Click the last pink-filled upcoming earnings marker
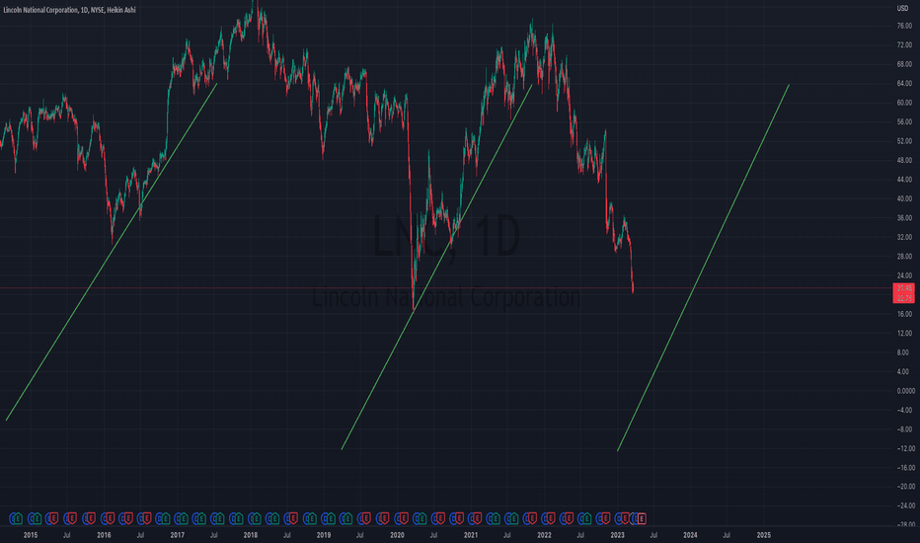 pyautogui.click(x=642, y=518)
